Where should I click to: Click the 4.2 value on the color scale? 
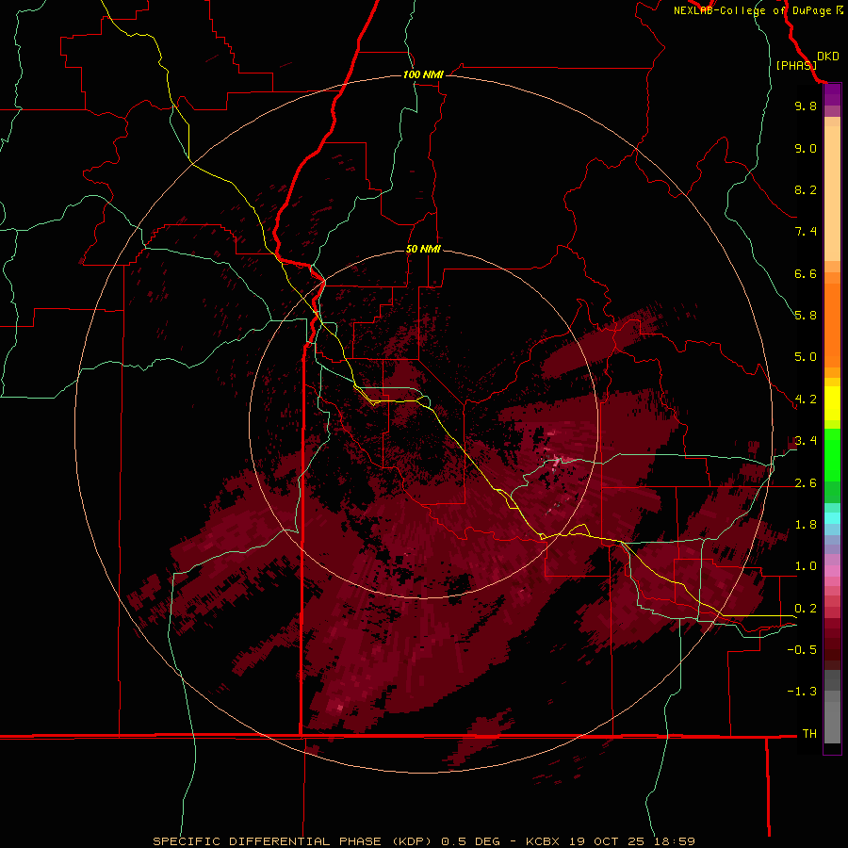[x=806, y=400]
